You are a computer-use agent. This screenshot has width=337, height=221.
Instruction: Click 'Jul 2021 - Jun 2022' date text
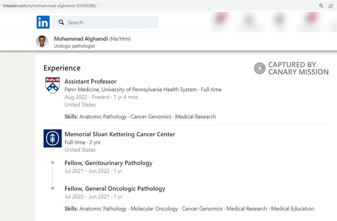(x=87, y=171)
